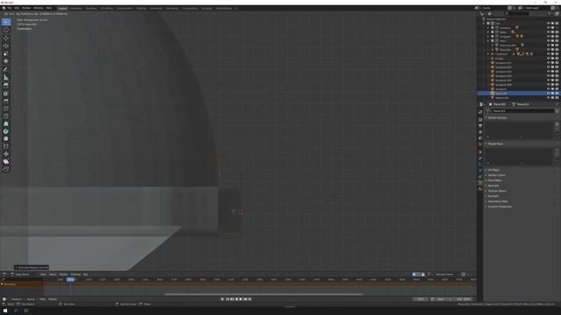Disable render camera for selected Plane.005 row
This screenshot has width=561, height=315.
point(557,94)
